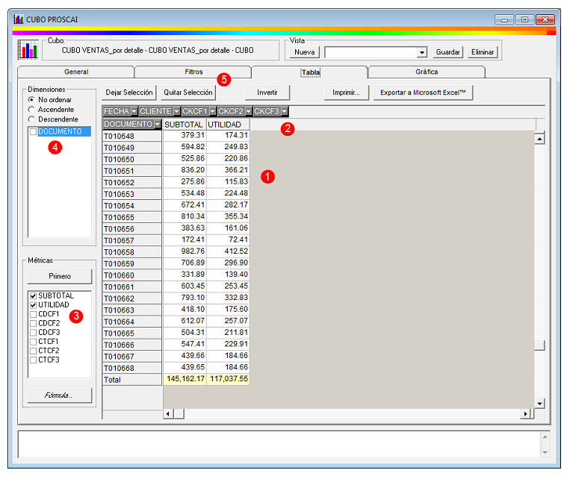This screenshot has width=570, height=479.
Task: Open the Gráfica tab
Action: [427, 72]
